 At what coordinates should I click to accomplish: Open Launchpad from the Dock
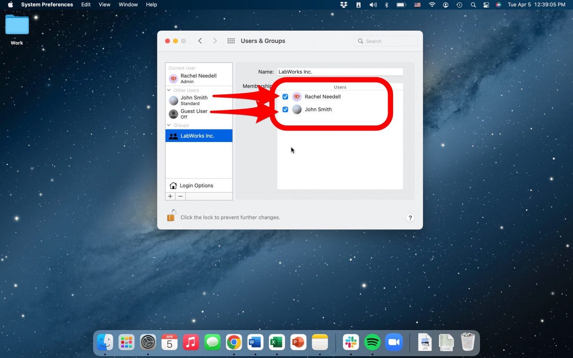tap(126, 343)
